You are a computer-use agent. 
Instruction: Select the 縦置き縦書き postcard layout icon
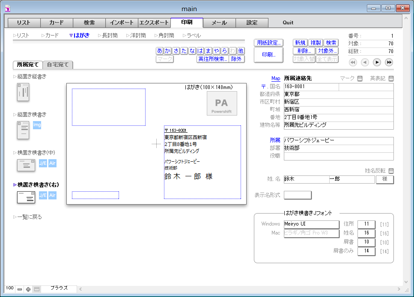pos(23,92)
